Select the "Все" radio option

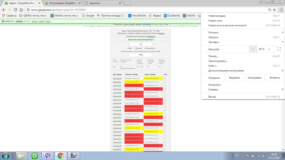pos(128,48)
